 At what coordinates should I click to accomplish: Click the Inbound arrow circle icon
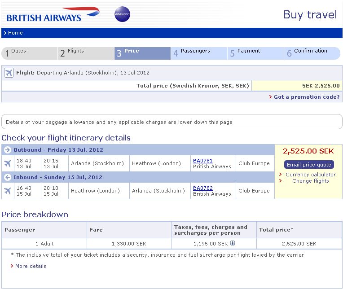(7, 177)
